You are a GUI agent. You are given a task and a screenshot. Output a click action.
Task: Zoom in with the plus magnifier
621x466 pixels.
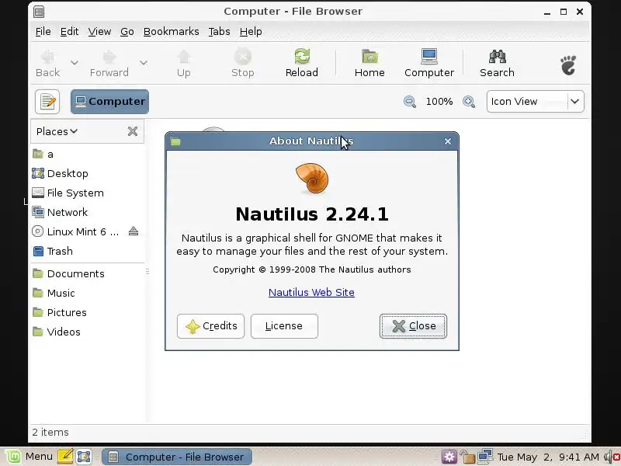469,102
